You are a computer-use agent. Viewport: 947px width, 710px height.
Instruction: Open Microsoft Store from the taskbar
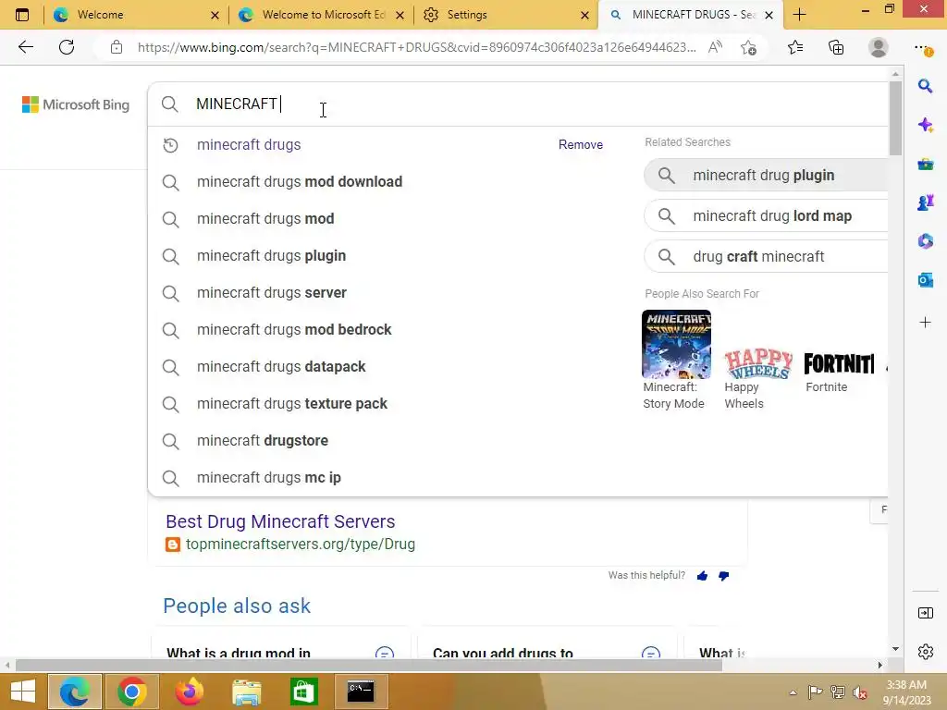click(x=303, y=692)
